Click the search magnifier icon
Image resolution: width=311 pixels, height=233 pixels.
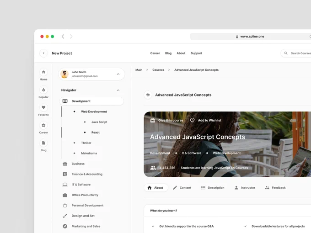(x=286, y=53)
